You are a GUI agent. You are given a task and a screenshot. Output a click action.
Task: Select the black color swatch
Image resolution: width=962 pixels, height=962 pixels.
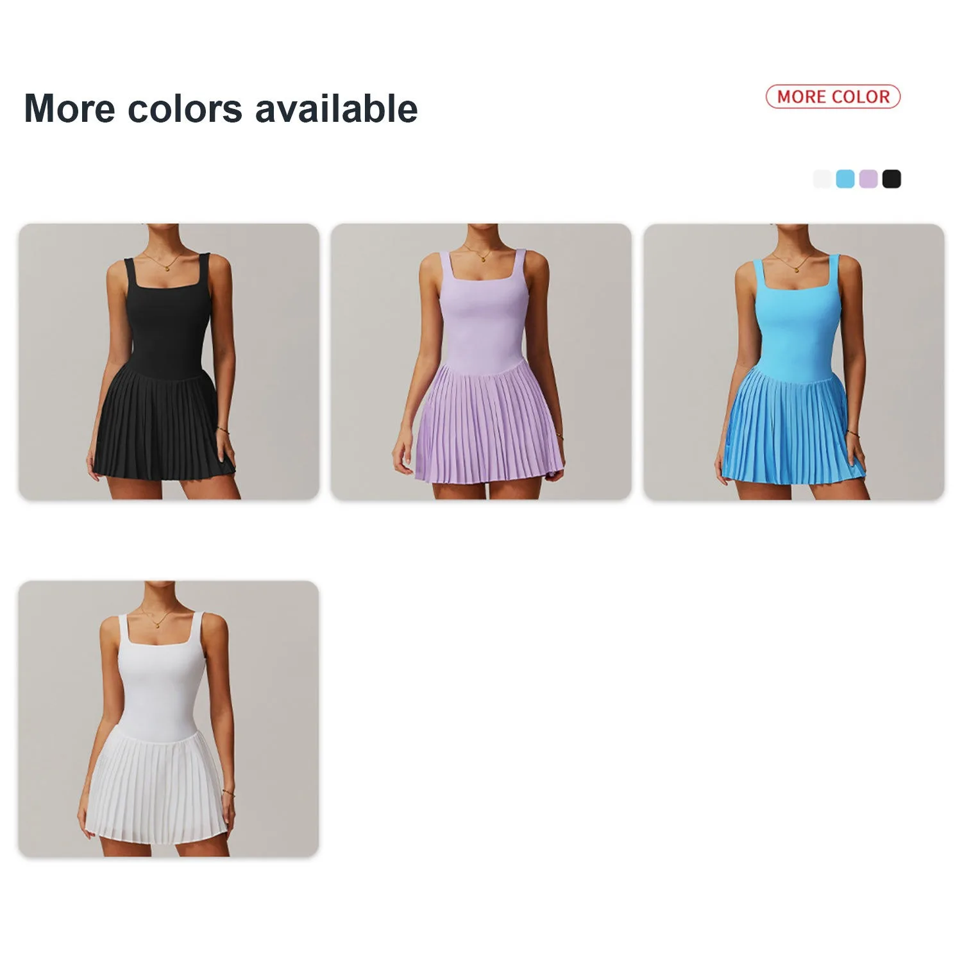pos(891,178)
